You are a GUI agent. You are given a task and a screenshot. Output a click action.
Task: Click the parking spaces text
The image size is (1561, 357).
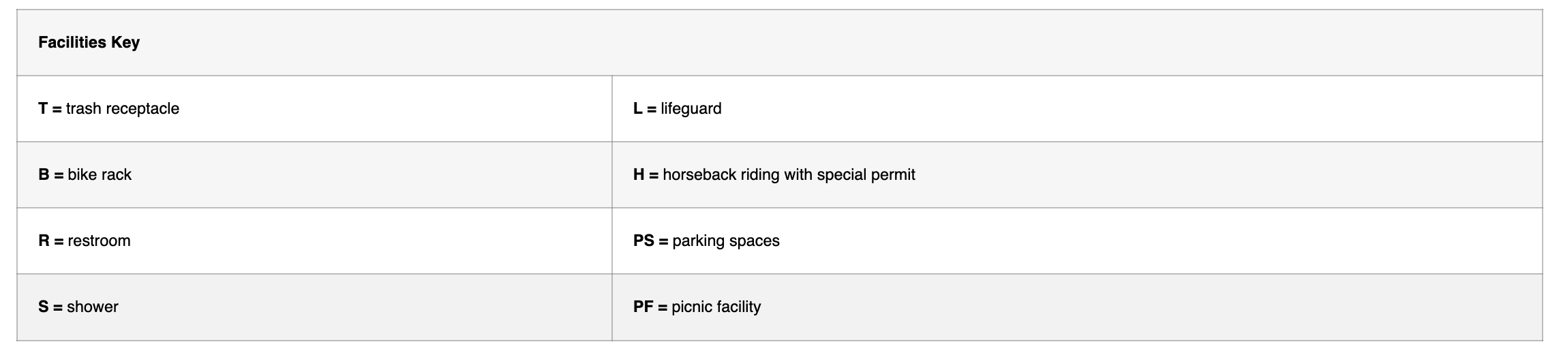pos(726,240)
